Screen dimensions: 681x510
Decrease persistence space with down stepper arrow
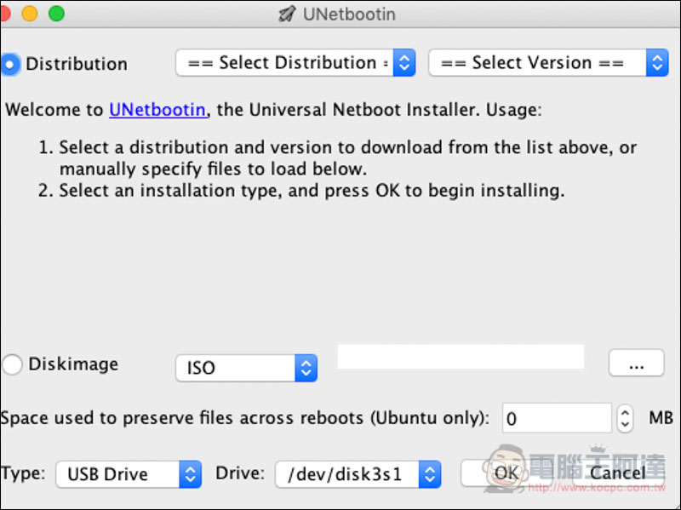pyautogui.click(x=625, y=426)
